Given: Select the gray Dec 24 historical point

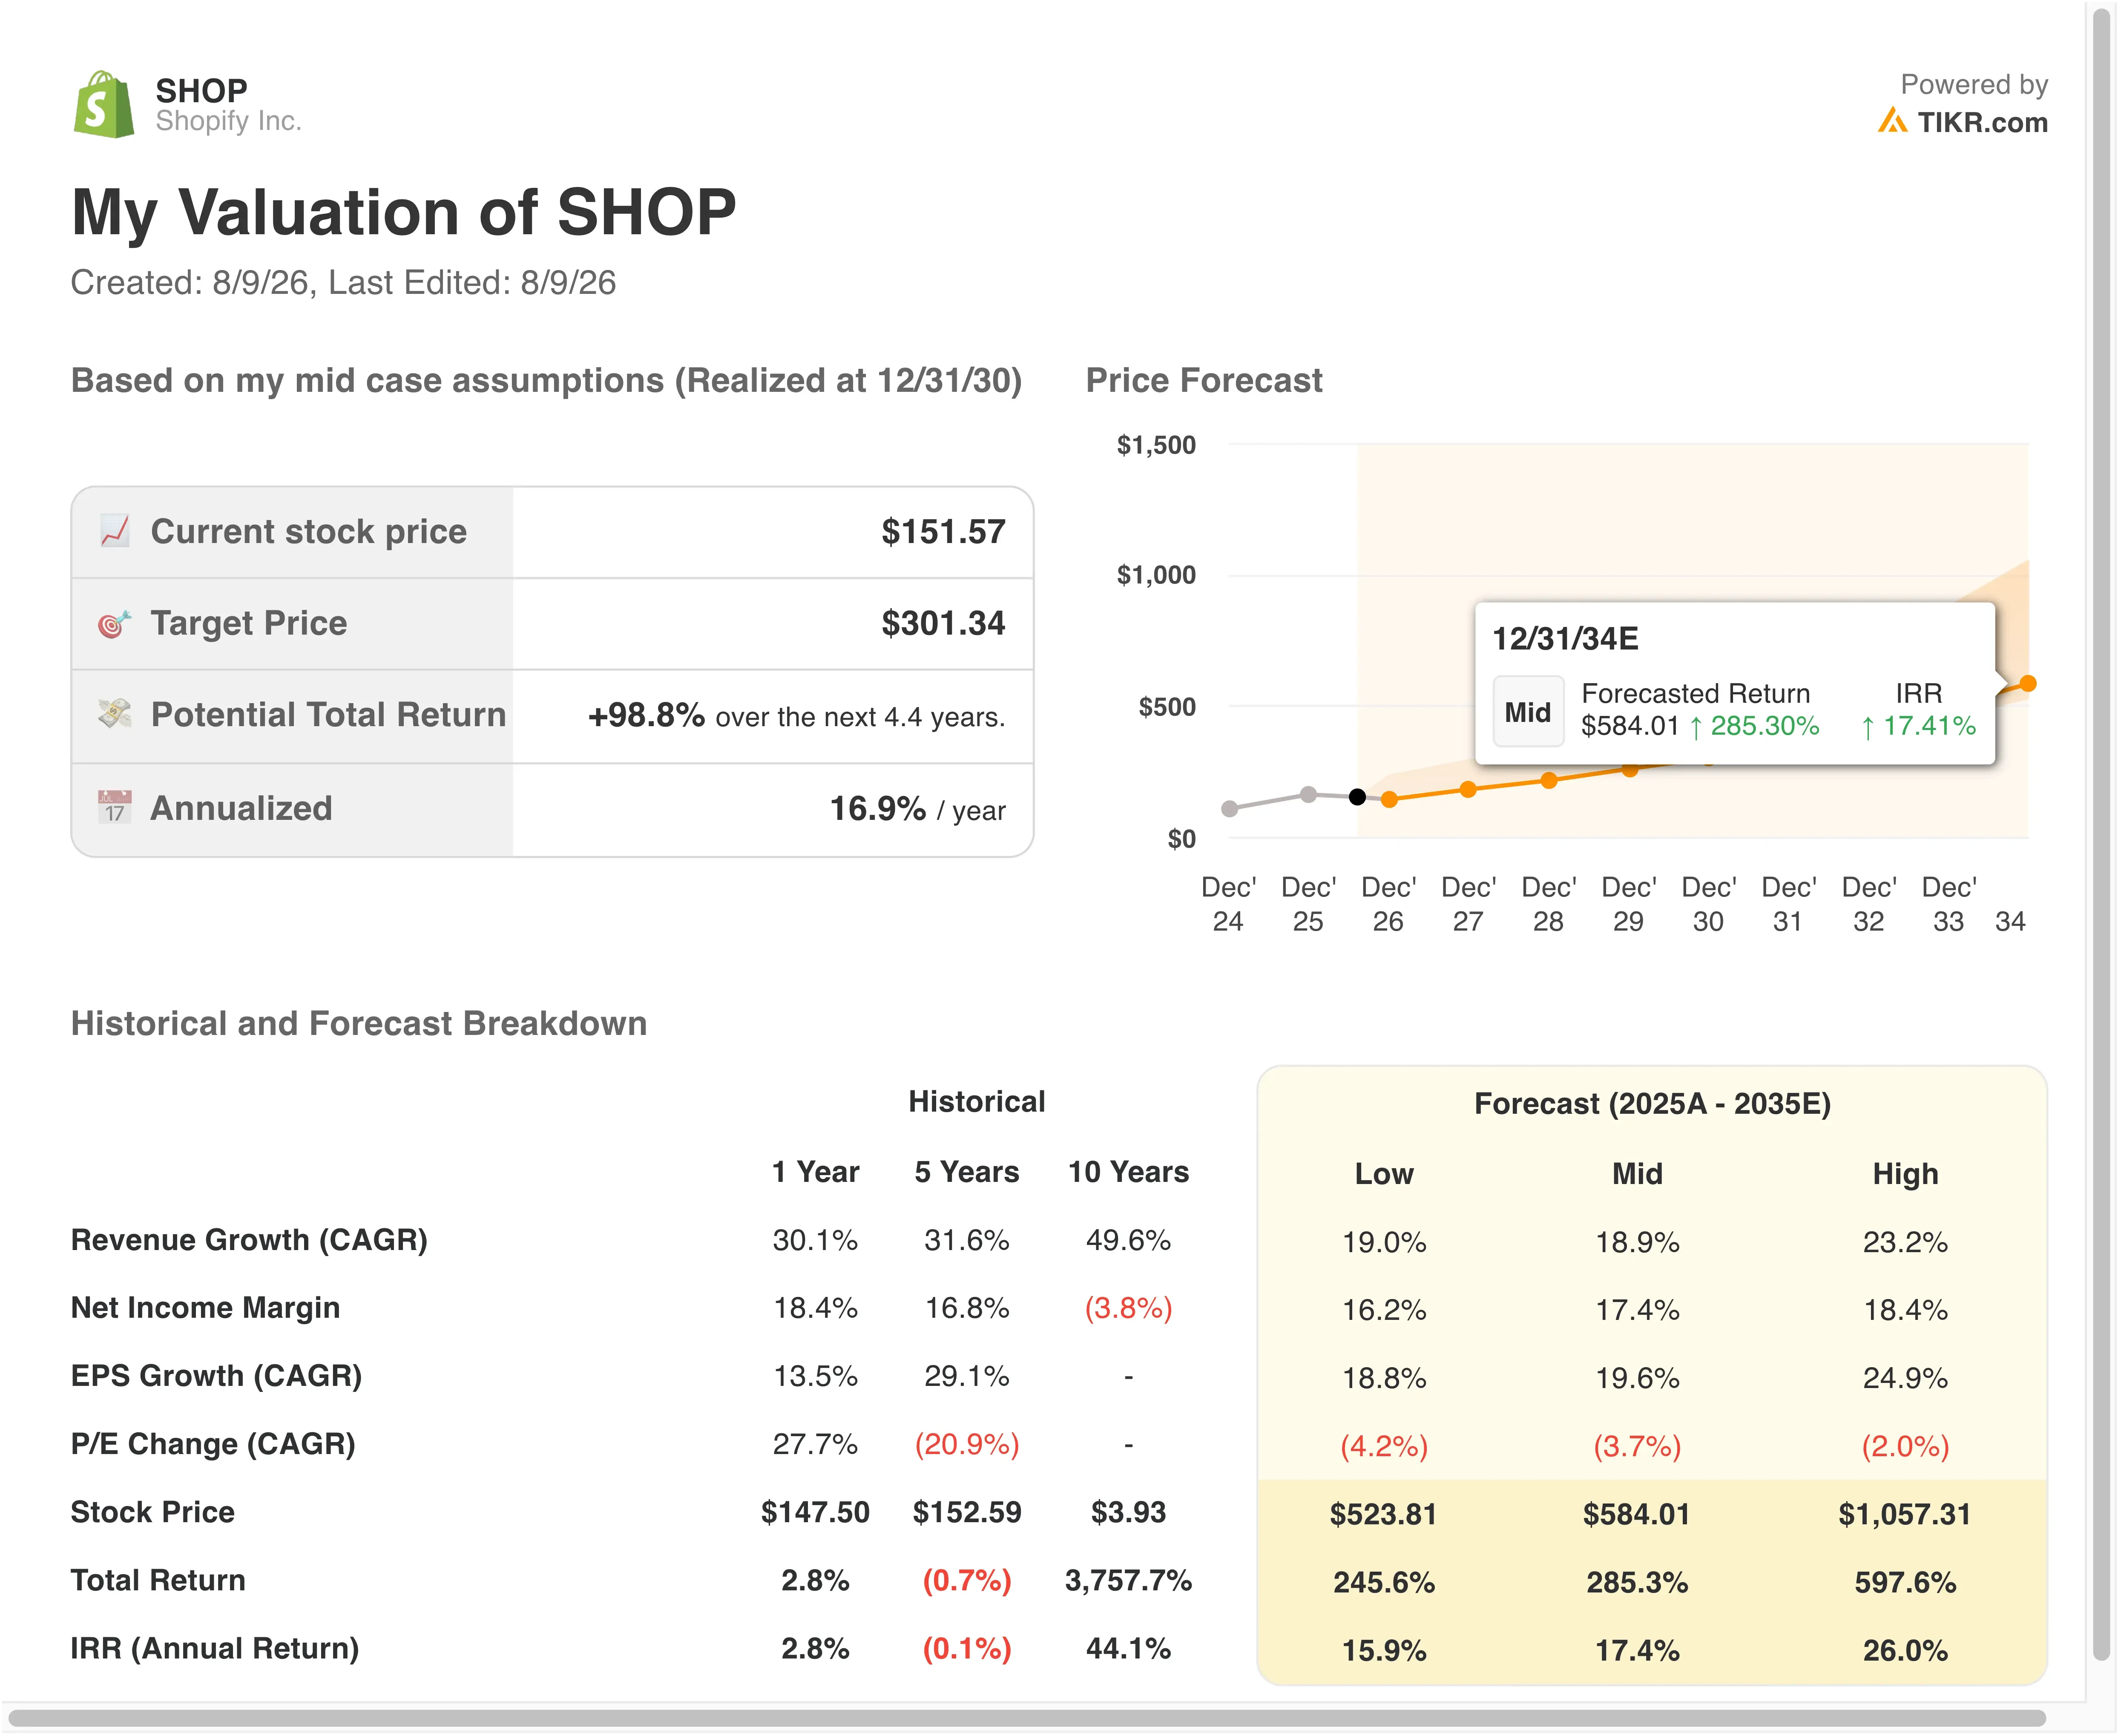Looking at the screenshot, I should click(1229, 808).
